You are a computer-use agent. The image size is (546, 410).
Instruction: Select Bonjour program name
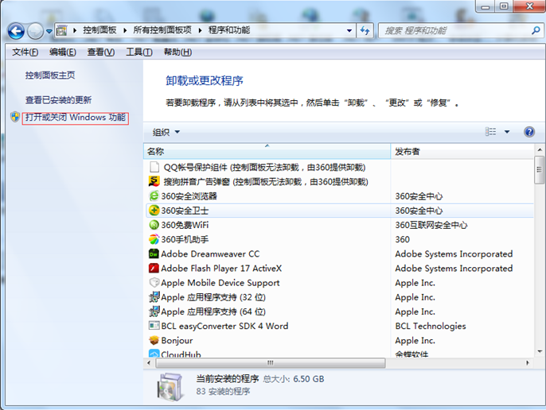pyautogui.click(x=177, y=341)
